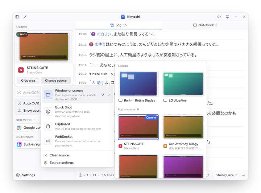Click the Ace Attorney Trilogy app icon
This screenshot has width=261, height=193.
pos(165,146)
